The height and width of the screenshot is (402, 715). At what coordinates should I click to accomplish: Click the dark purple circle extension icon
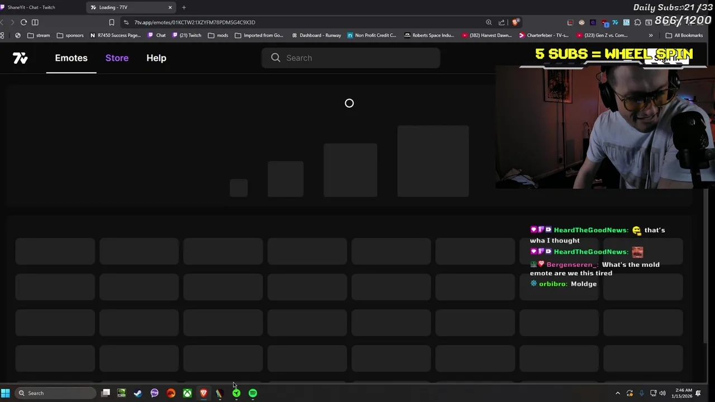pyautogui.click(x=593, y=22)
